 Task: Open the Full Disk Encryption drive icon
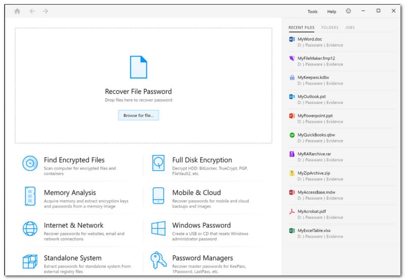(158, 163)
